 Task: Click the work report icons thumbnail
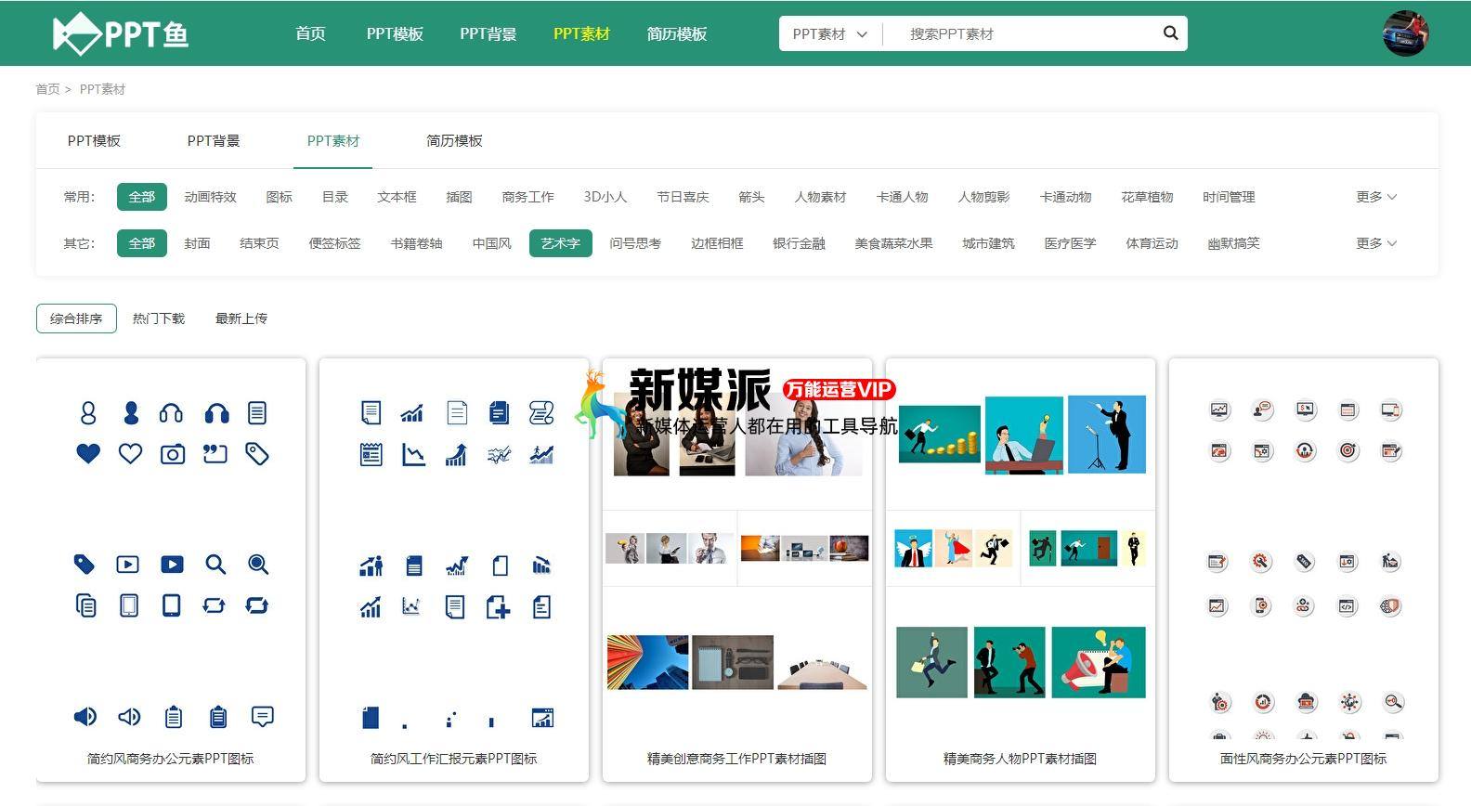[454, 548]
